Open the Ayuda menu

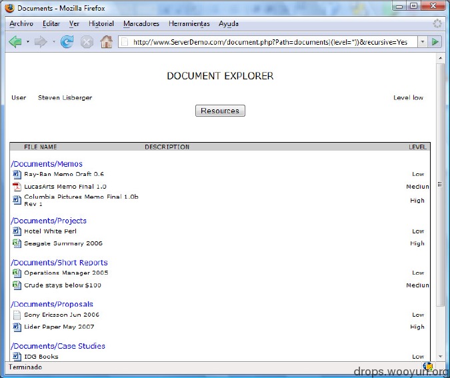[229, 23]
